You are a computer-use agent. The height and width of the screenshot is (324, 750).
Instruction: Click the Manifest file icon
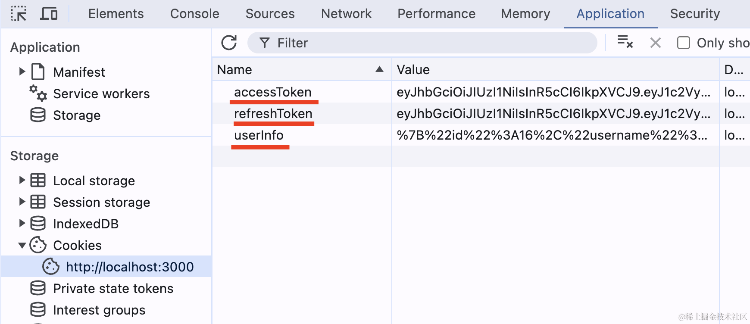(x=38, y=72)
